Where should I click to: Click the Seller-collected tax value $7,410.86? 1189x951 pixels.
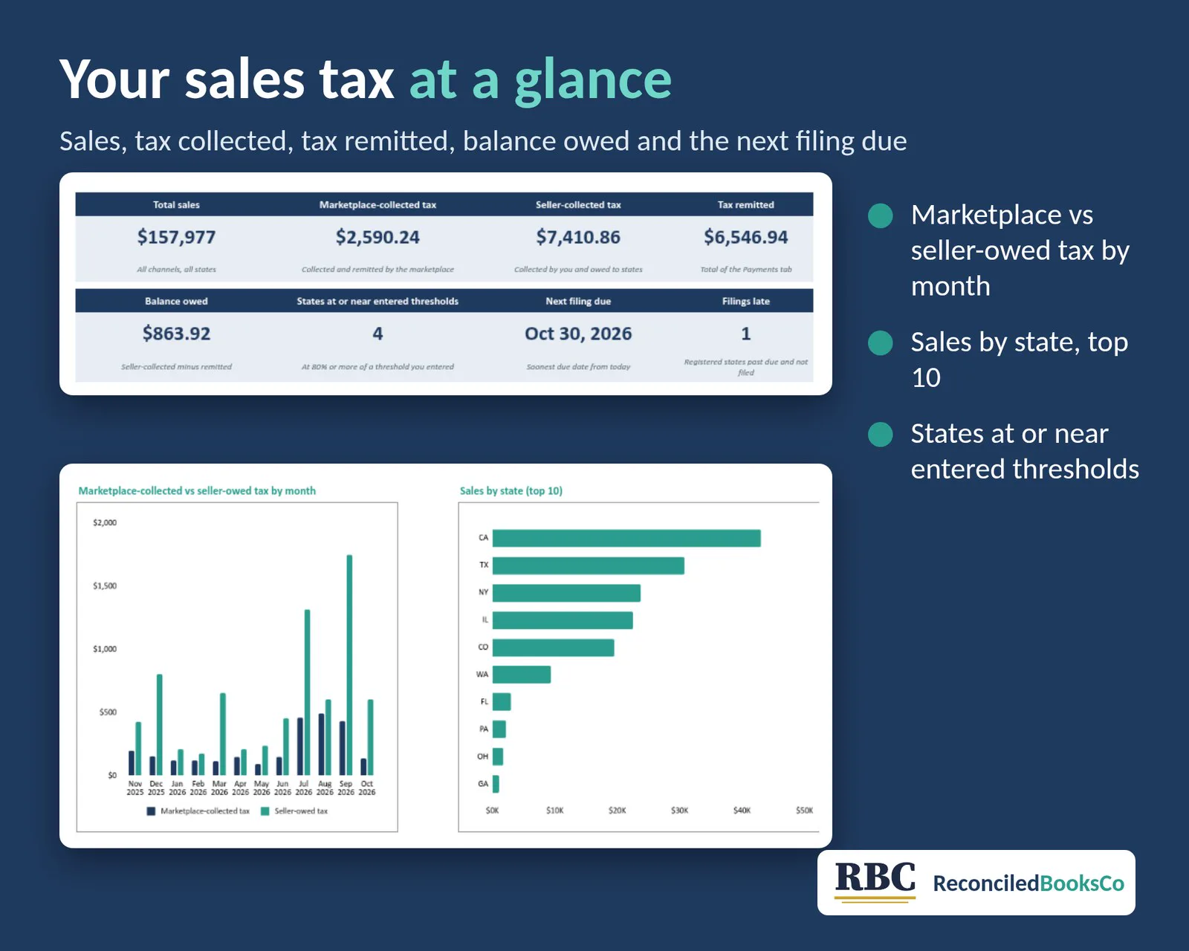(x=578, y=238)
